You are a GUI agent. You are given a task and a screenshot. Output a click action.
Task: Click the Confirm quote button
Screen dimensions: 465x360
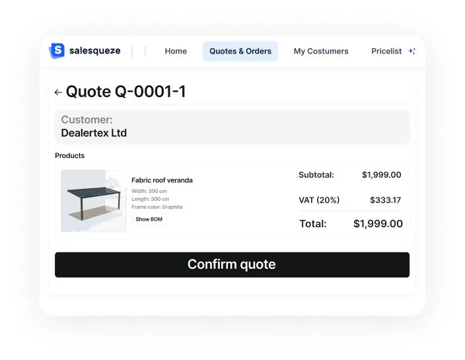232,264
